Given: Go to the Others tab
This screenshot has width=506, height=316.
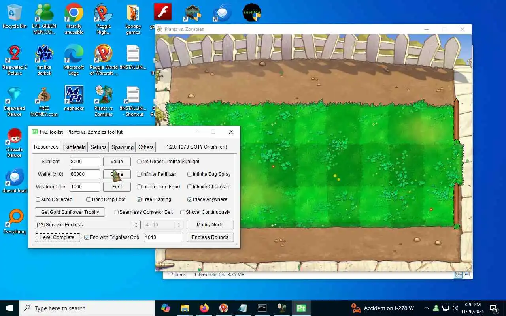Looking at the screenshot, I should 146,147.
